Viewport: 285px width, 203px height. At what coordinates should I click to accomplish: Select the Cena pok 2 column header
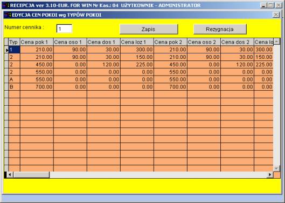(170, 42)
